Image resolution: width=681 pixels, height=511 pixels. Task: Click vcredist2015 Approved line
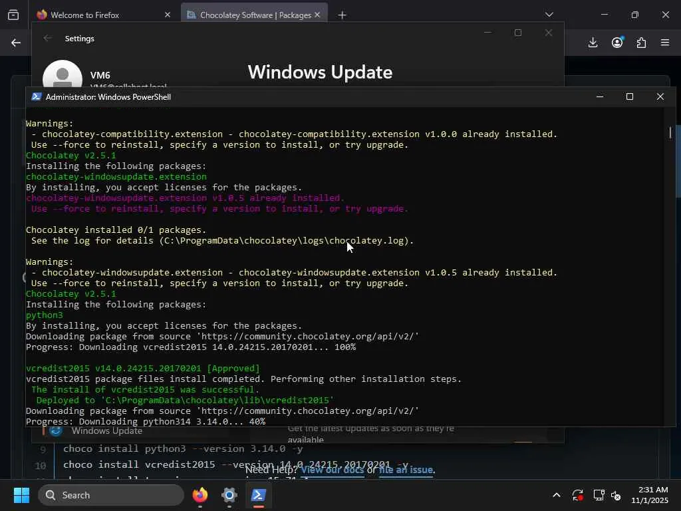pos(142,368)
